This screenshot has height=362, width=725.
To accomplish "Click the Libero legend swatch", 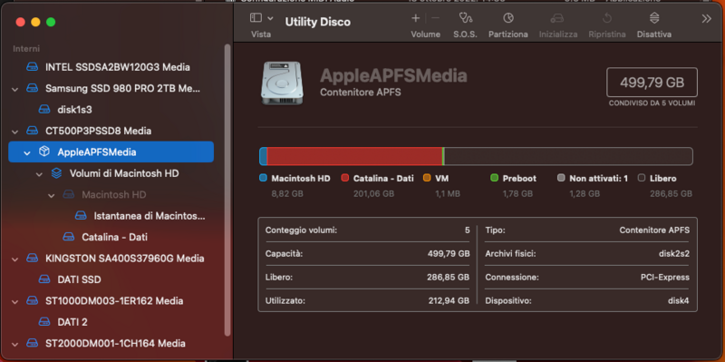I will [x=642, y=178].
